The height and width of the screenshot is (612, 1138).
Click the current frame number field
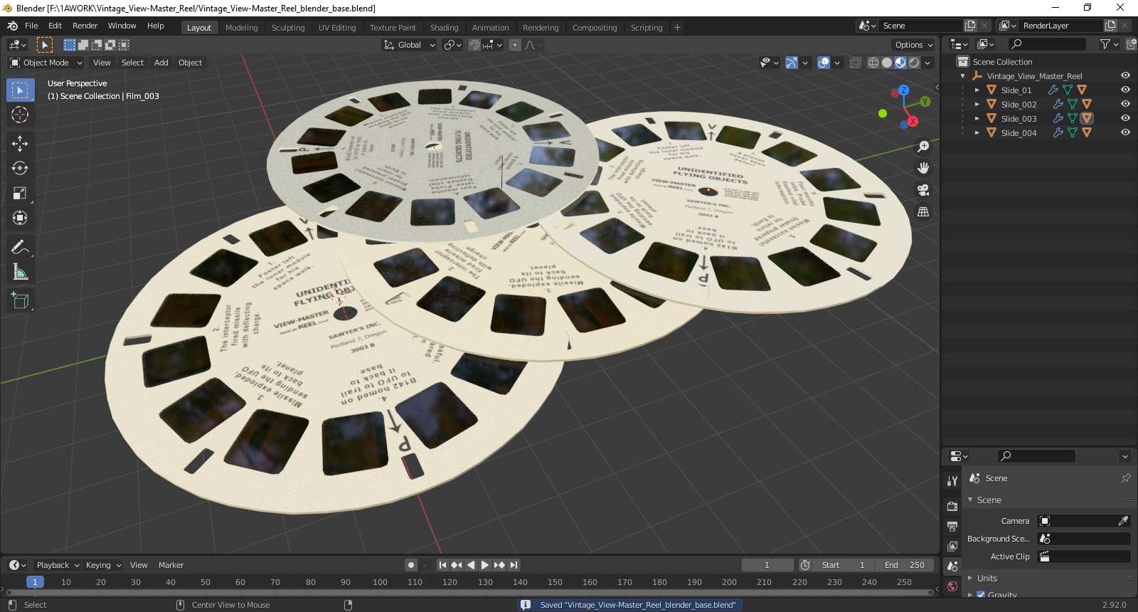tap(767, 565)
